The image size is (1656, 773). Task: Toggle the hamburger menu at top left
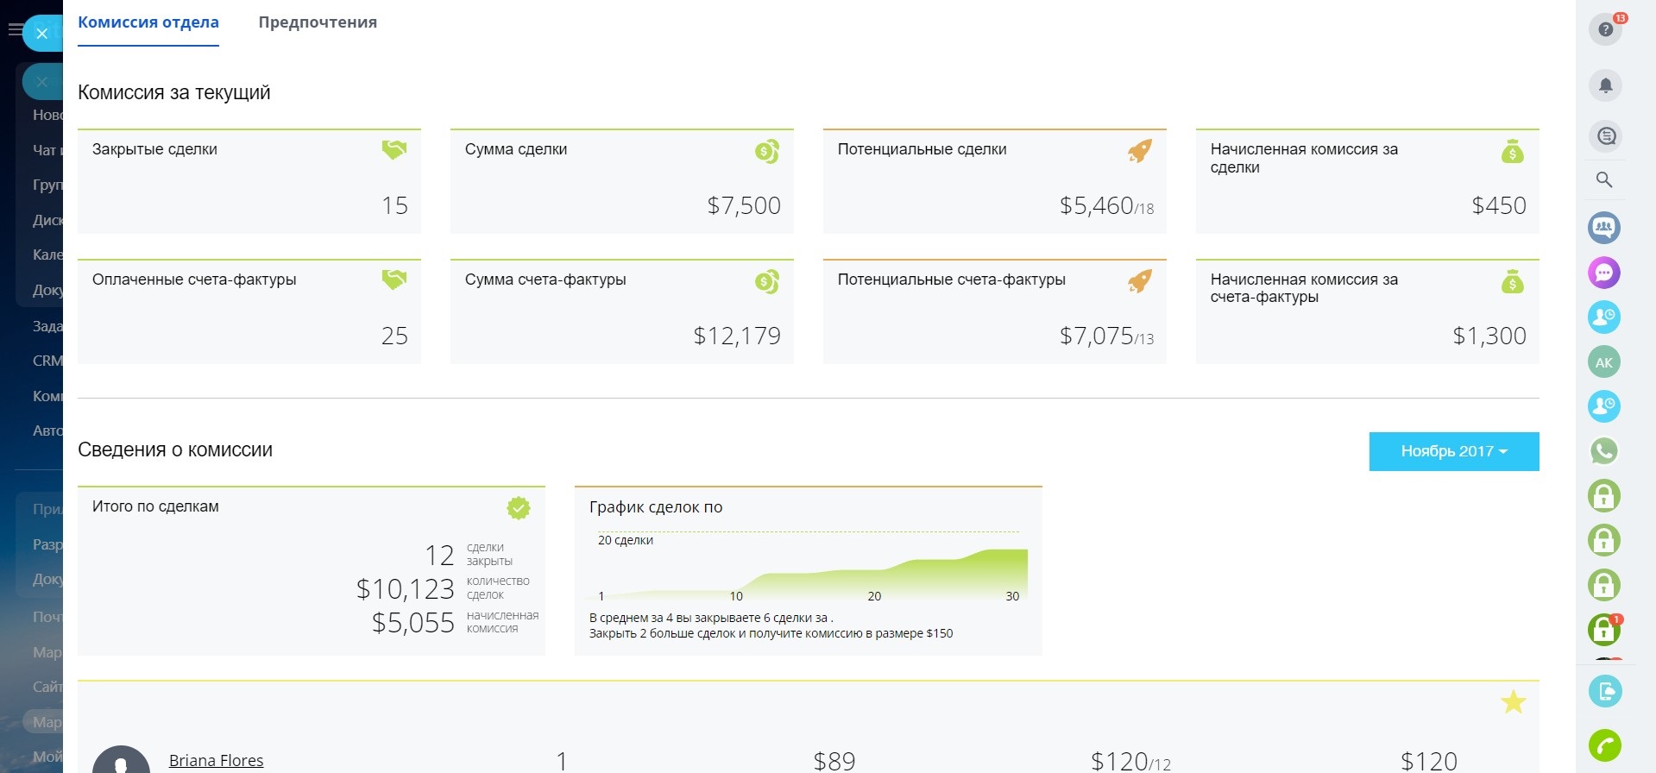[14, 30]
